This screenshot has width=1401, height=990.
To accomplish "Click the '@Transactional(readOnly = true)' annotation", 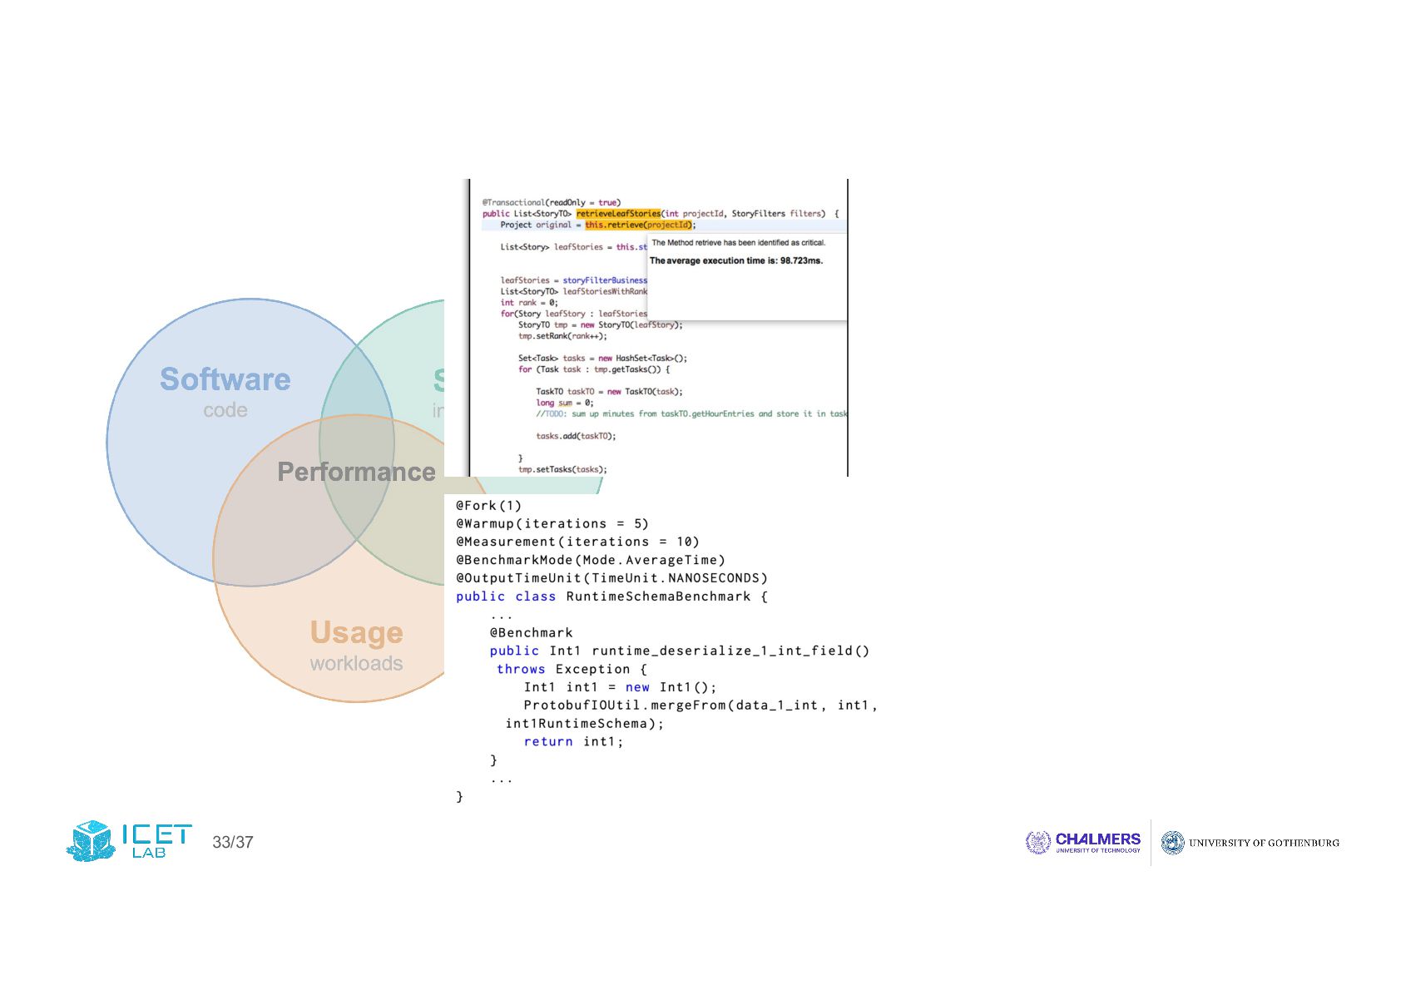I will pos(552,202).
